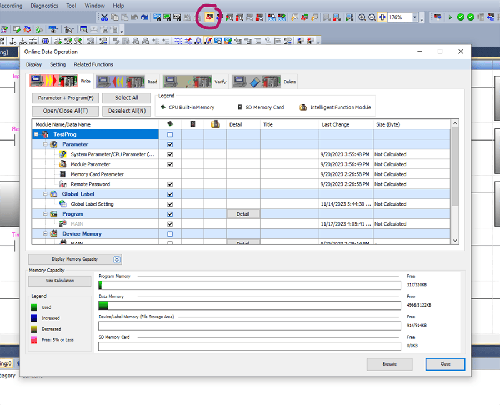500x405 pixels.
Task: Click the Module Parameter row icon
Action: [x=63, y=164]
